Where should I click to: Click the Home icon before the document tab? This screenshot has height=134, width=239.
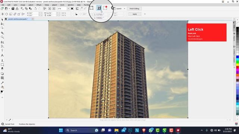pyautogui.click(x=6, y=19)
